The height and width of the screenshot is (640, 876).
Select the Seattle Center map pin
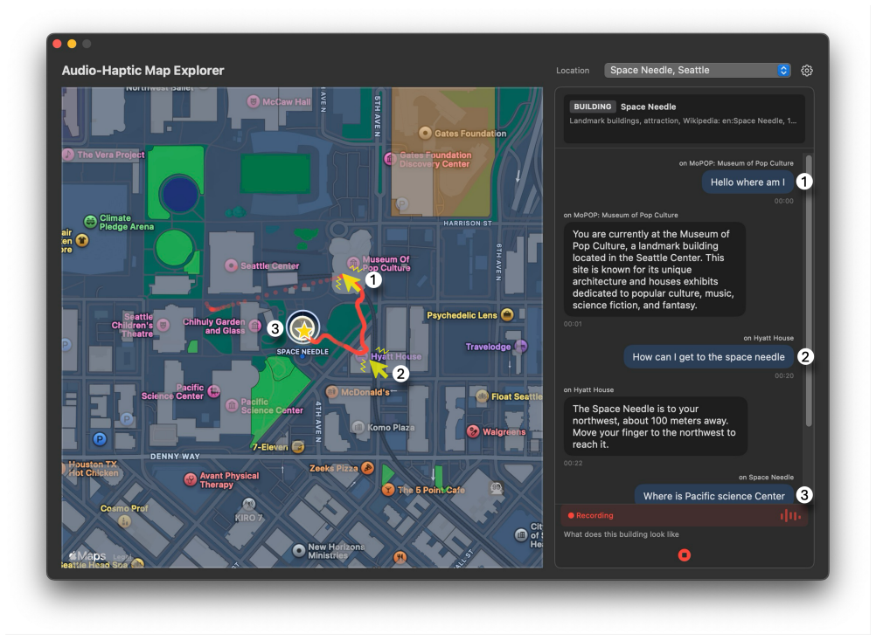click(231, 265)
